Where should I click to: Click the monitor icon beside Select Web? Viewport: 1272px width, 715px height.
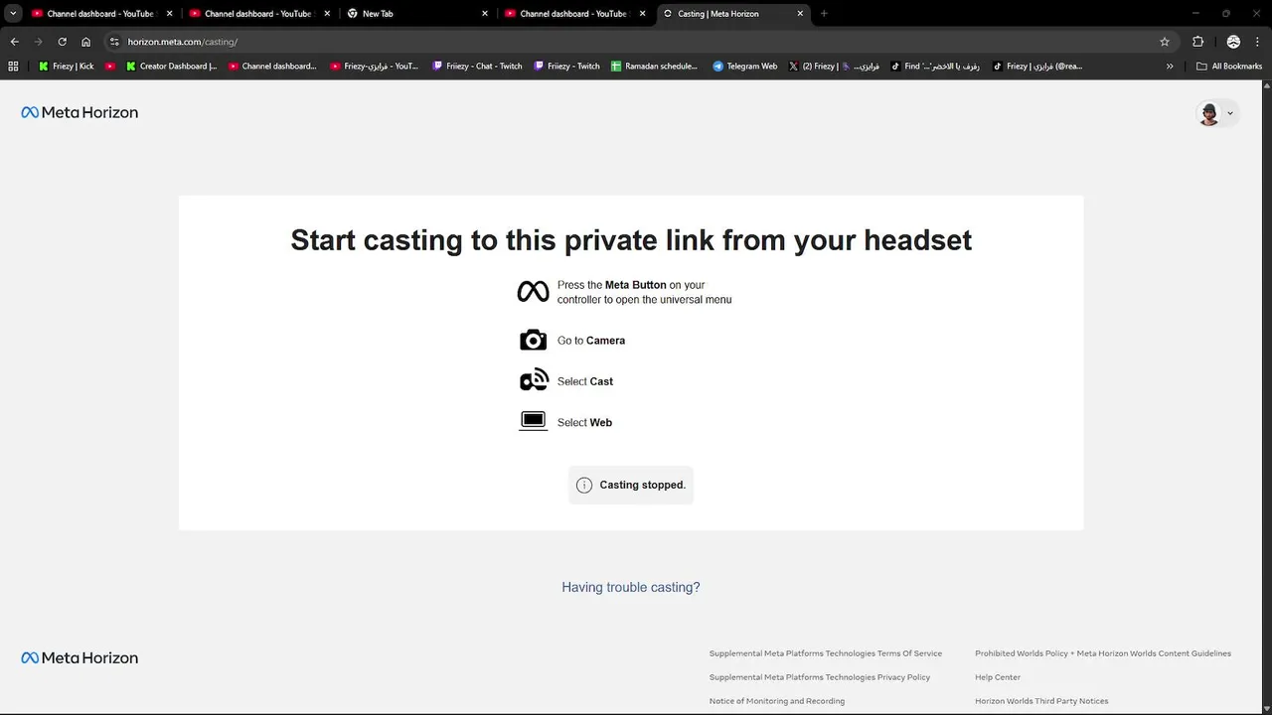pos(534,421)
